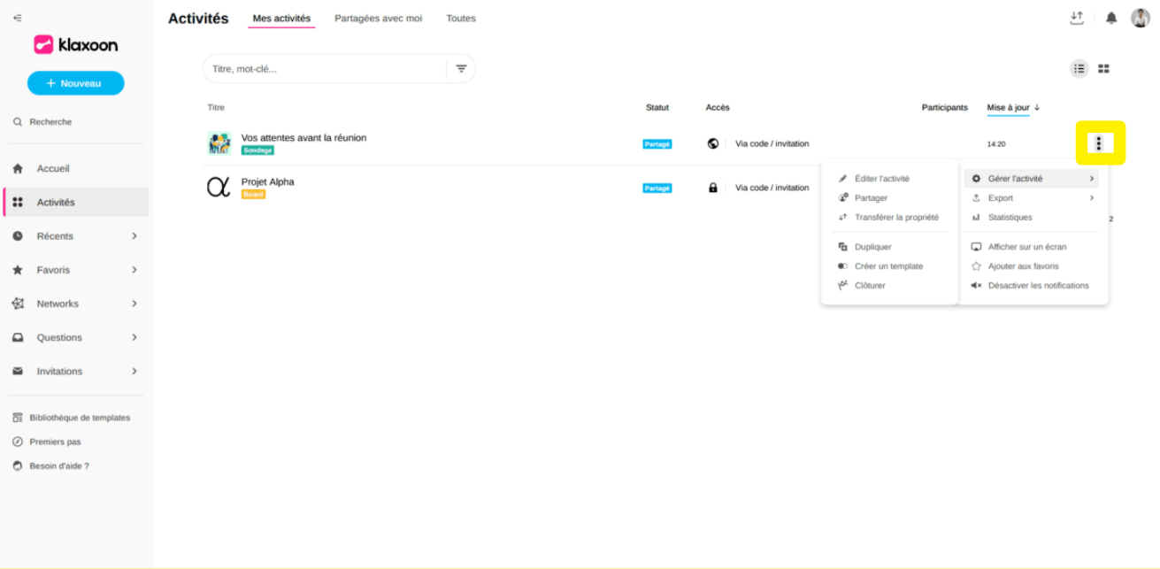
Task: Open the filter options icon in search bar
Action: click(x=461, y=69)
